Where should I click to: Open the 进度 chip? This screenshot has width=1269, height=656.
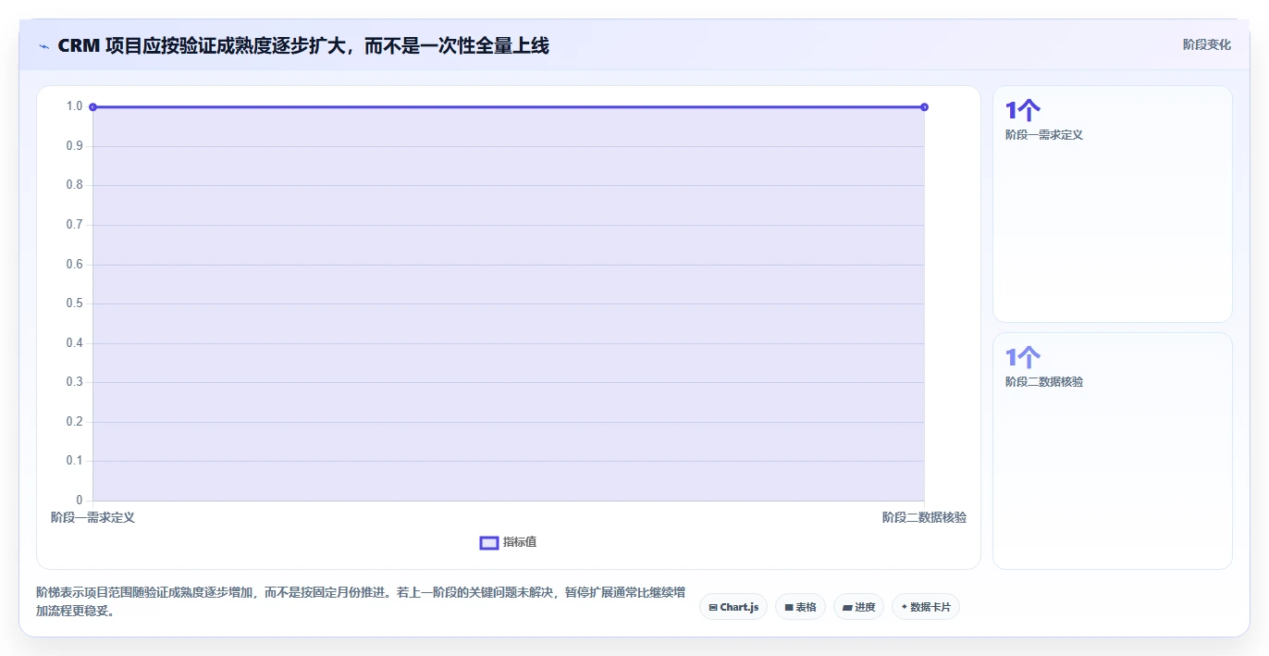point(858,607)
